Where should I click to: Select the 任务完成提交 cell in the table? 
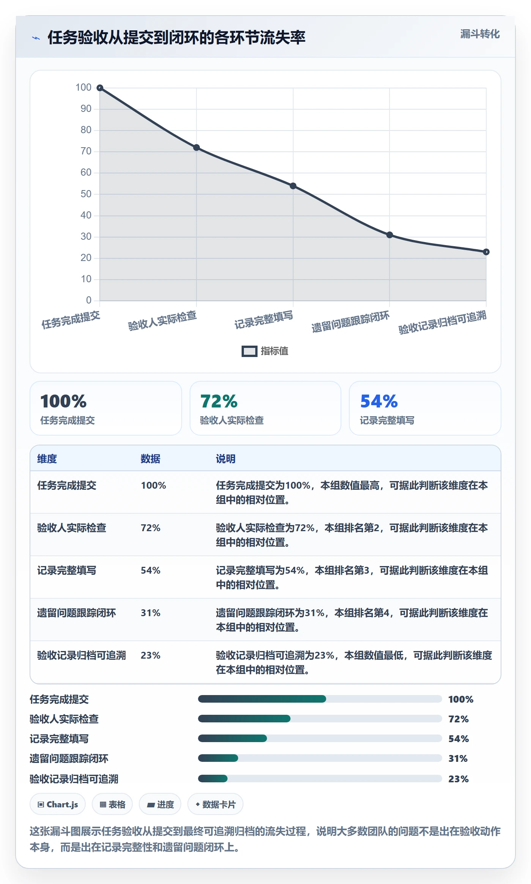click(x=67, y=485)
